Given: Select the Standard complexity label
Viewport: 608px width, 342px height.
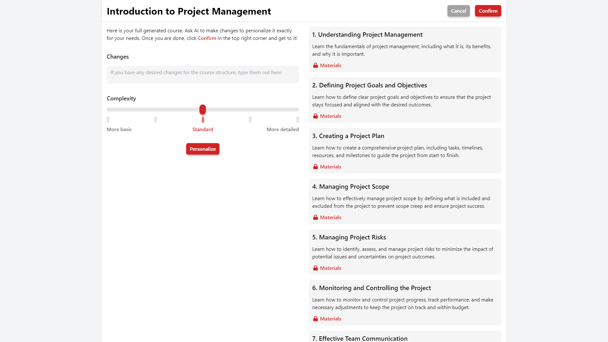Looking at the screenshot, I should pos(203,129).
